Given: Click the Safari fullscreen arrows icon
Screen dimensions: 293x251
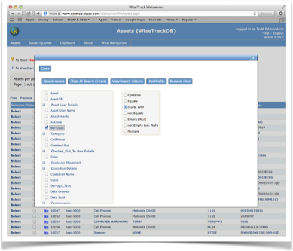Looking at the screenshot, I should click(283, 7).
